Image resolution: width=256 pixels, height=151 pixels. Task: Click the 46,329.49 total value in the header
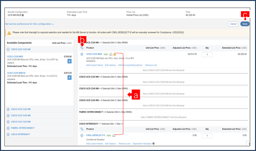pyautogui.click(x=190, y=15)
